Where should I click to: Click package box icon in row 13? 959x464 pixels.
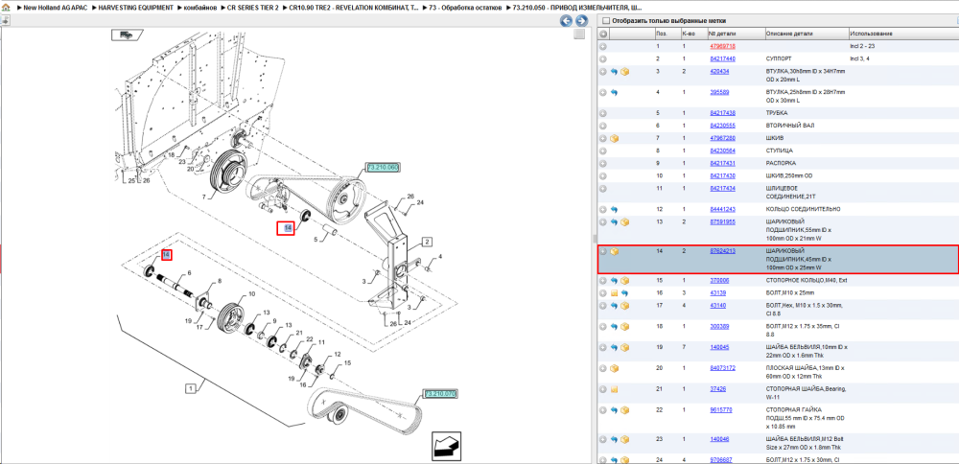625,221
